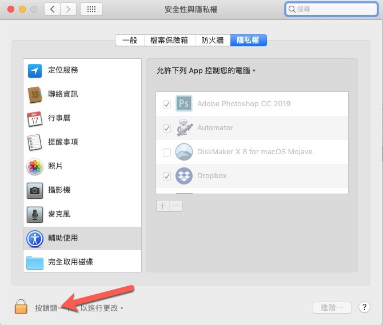Image resolution: width=383 pixels, height=325 pixels.
Task: Switch to the 一般 tab
Action: pyautogui.click(x=130, y=40)
